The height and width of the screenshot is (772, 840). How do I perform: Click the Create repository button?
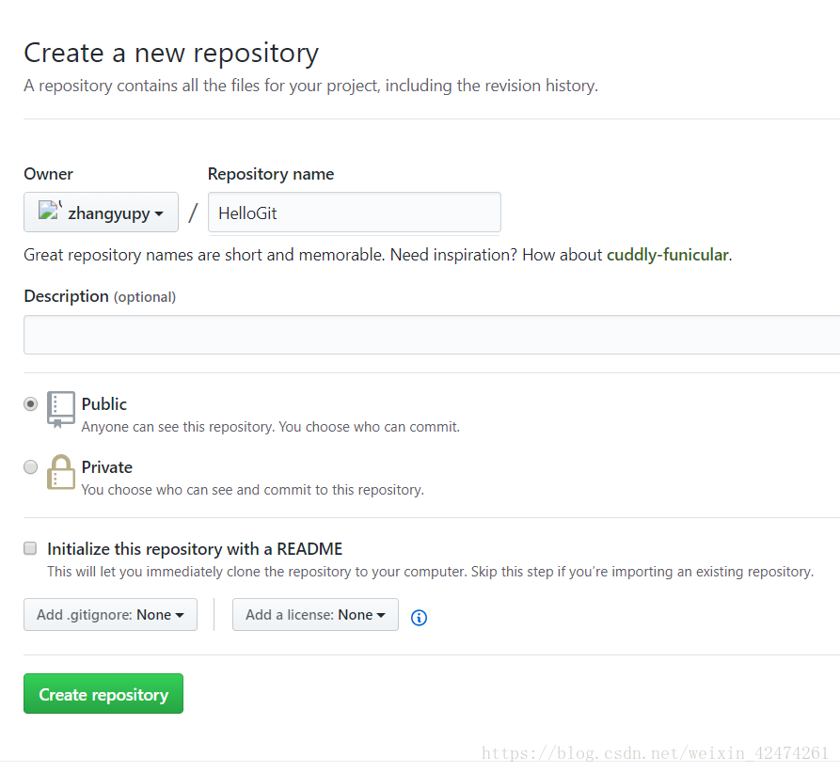tap(103, 693)
